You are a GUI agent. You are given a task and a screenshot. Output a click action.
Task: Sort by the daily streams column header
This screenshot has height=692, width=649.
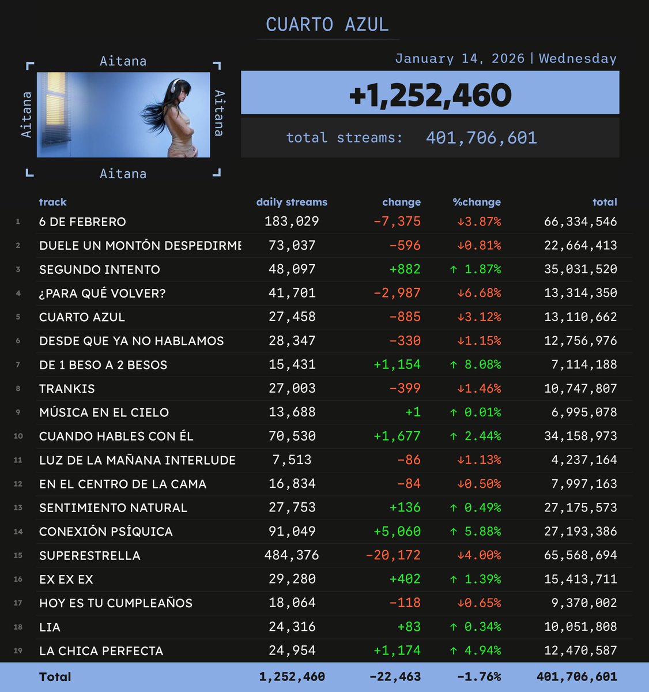click(x=292, y=202)
